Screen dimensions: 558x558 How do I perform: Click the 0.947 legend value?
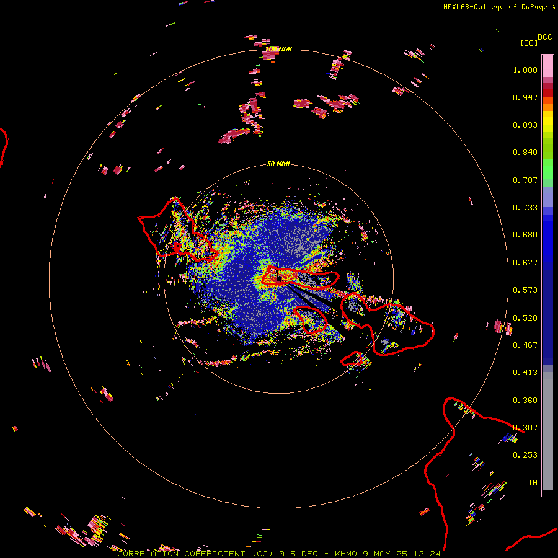[x=525, y=97]
